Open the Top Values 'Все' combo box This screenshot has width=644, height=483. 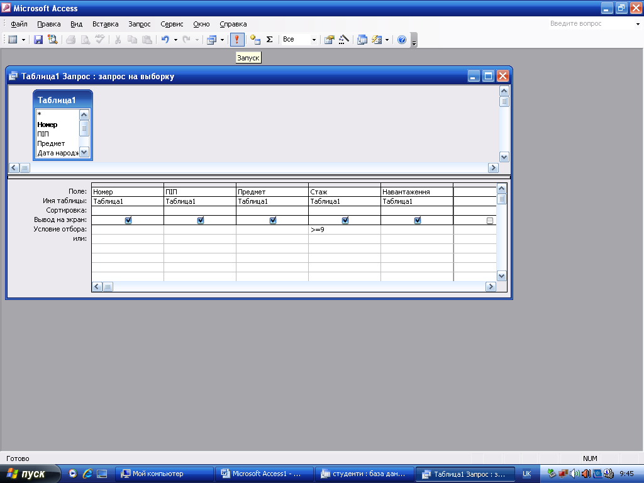(x=300, y=40)
